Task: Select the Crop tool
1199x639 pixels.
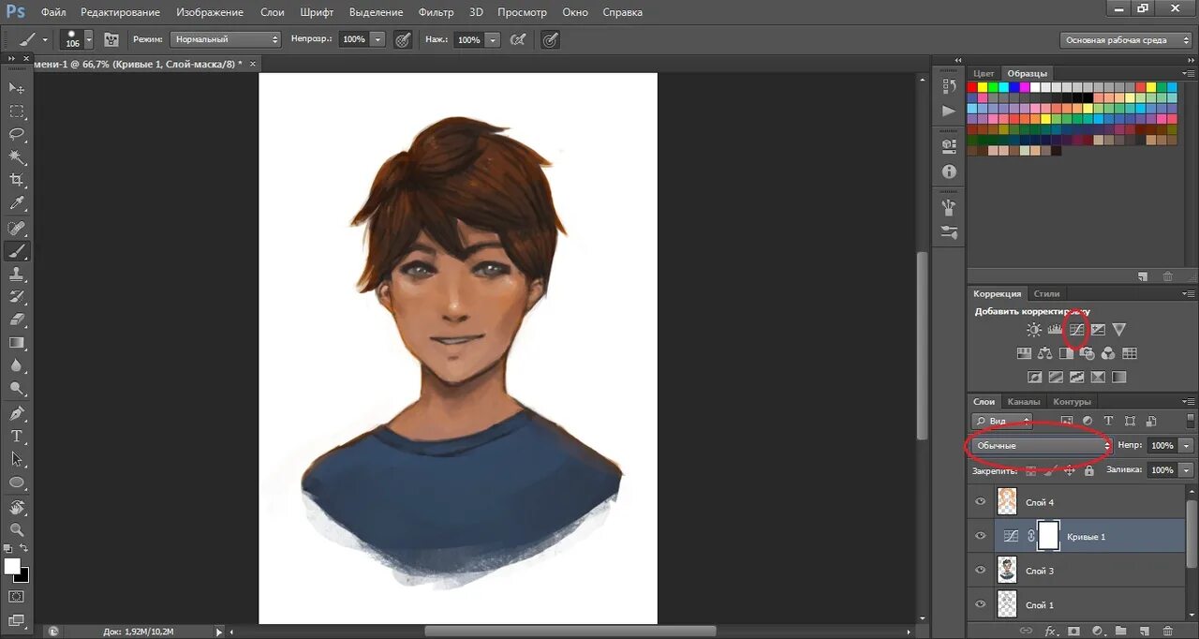Action: pyautogui.click(x=17, y=180)
